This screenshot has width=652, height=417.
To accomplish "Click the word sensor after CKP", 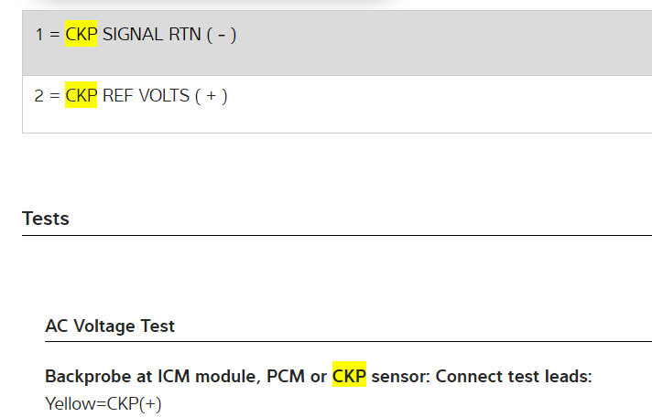I will click(x=396, y=376).
